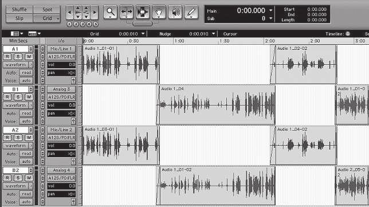The image size is (369, 207).
Task: Solo track A2
Action: pos(18,138)
